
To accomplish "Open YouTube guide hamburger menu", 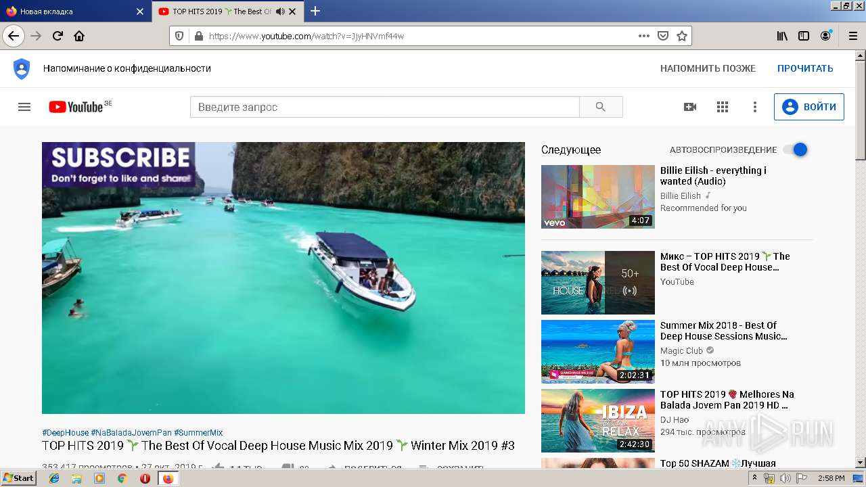I will point(24,107).
